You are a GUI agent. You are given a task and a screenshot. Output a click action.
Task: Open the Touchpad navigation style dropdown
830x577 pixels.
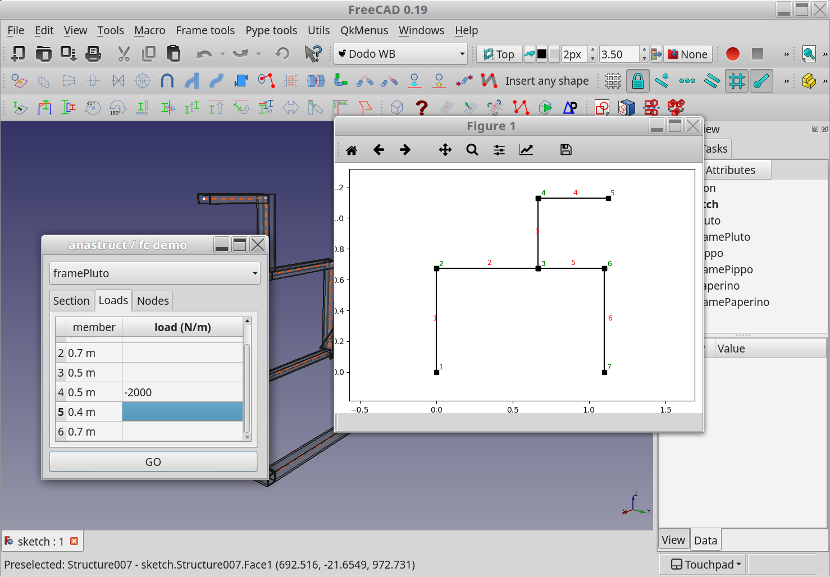(706, 564)
